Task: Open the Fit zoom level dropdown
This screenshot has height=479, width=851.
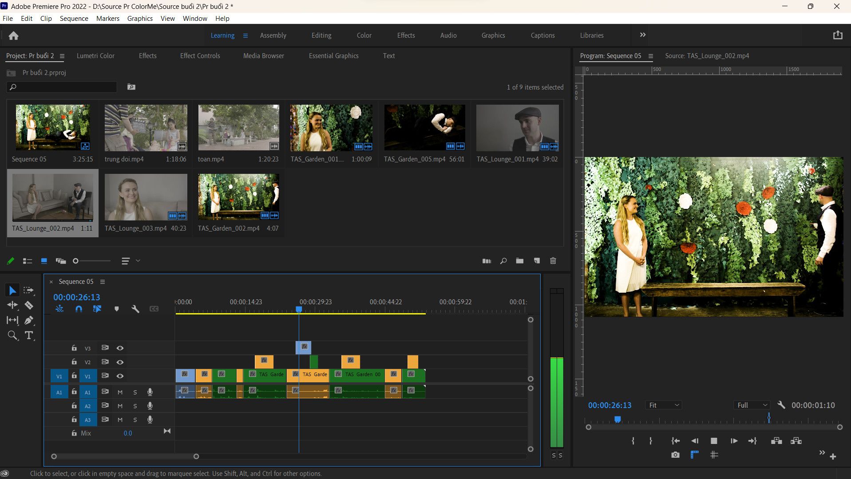Action: 664,405
